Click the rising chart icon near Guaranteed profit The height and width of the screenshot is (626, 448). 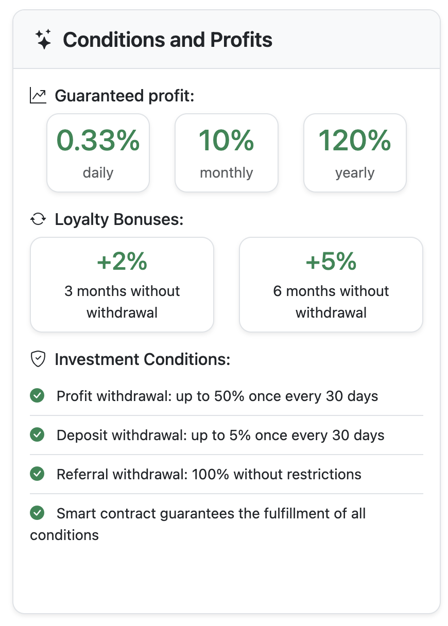click(38, 96)
